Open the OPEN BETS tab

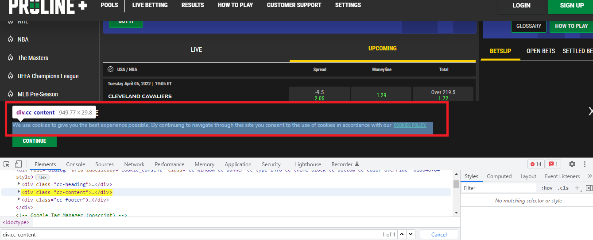[541, 51]
